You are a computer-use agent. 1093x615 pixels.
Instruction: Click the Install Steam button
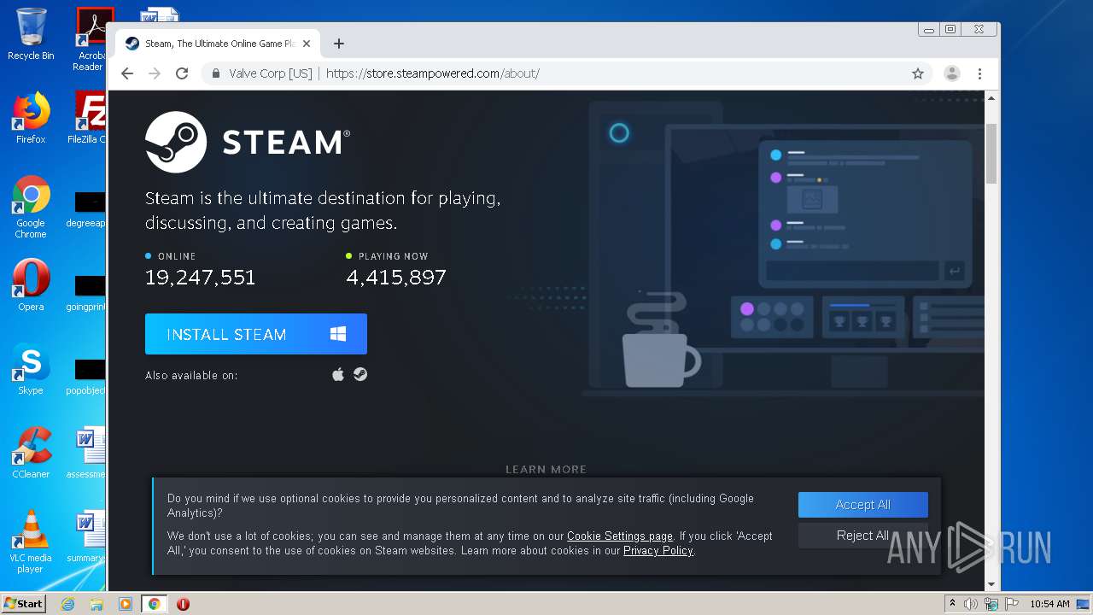pyautogui.click(x=256, y=334)
